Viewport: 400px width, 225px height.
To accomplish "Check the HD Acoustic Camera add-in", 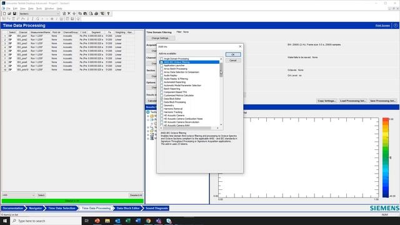I will point(161,115).
